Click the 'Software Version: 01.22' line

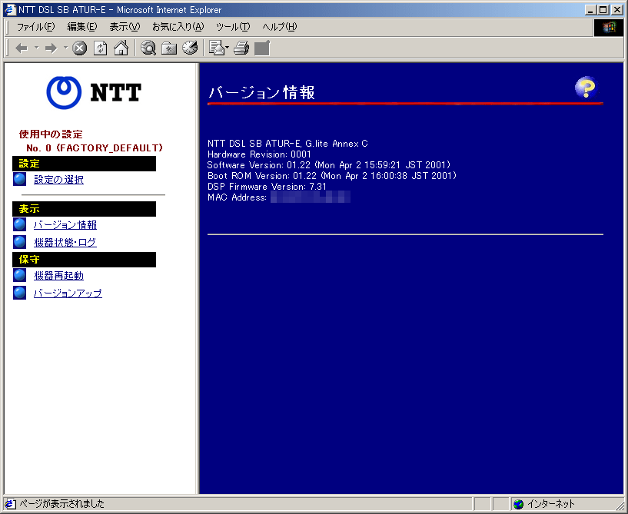(x=329, y=165)
